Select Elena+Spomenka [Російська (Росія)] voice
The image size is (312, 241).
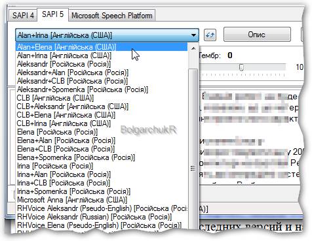pos(102,157)
